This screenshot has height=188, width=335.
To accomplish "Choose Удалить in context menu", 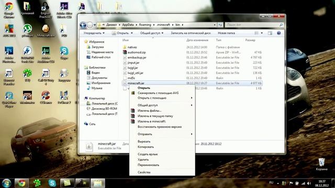I will coord(162,159).
